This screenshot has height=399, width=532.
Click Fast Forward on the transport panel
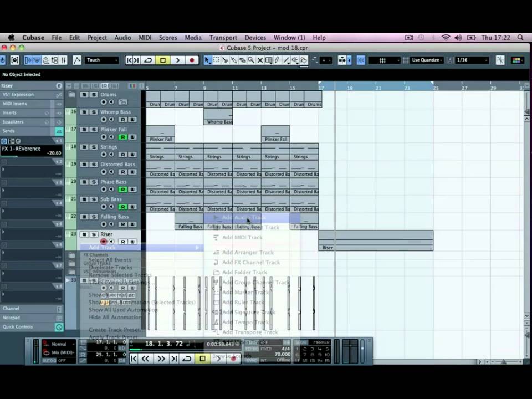tap(161, 359)
